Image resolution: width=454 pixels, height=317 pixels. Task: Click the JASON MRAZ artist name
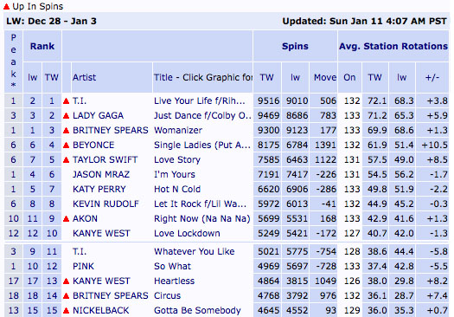[x=101, y=174]
